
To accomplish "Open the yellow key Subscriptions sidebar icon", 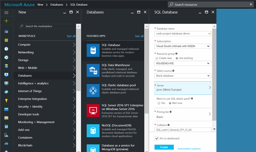I will tap(6, 100).
